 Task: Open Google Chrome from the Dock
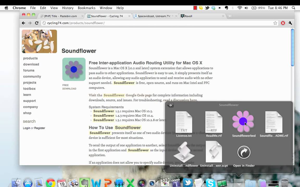[x=51, y=183]
